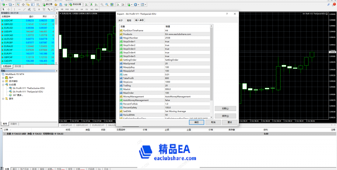Switch timeframe to M30
337x170 pixels.
(x=72, y=9)
